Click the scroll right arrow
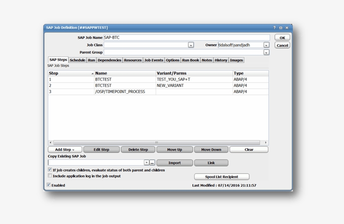This screenshot has height=224, width=344. [x=266, y=142]
